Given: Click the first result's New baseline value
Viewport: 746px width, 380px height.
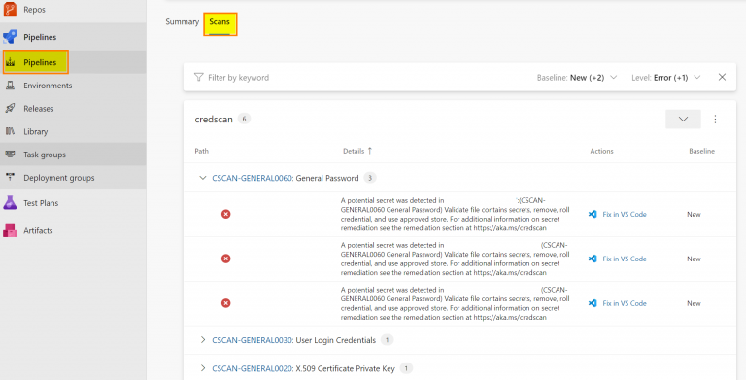Looking at the screenshot, I should point(694,214).
